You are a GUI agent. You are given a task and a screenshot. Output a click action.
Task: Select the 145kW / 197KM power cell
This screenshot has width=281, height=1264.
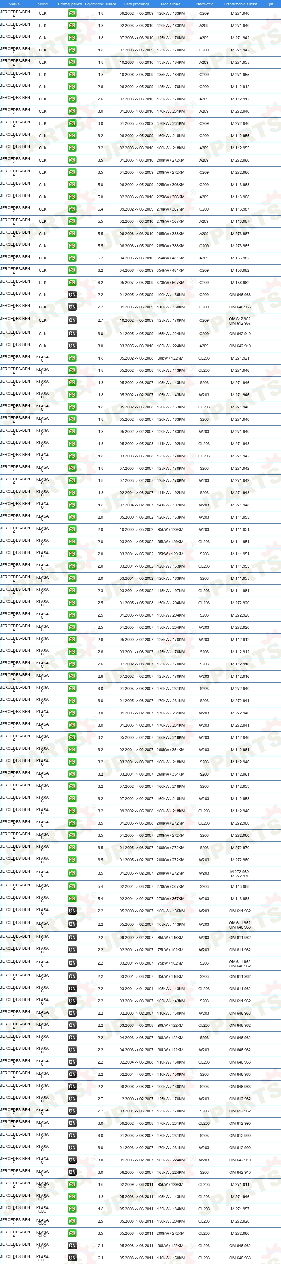[x=171, y=591]
